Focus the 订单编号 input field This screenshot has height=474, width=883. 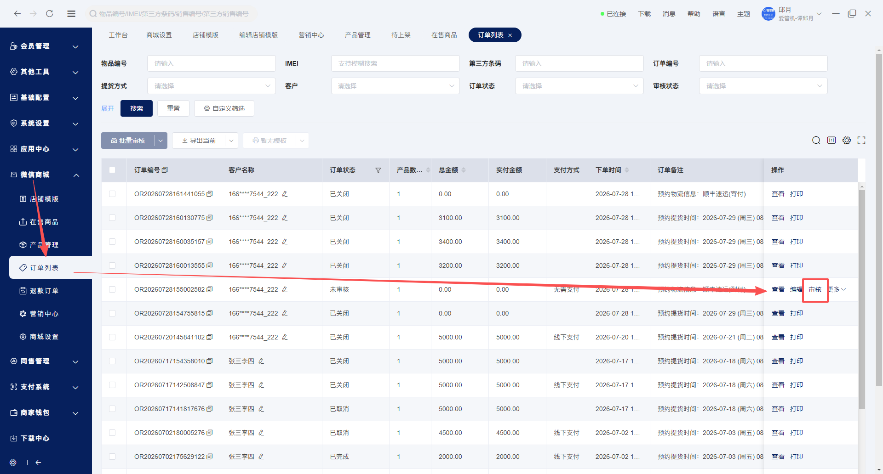[x=763, y=63]
